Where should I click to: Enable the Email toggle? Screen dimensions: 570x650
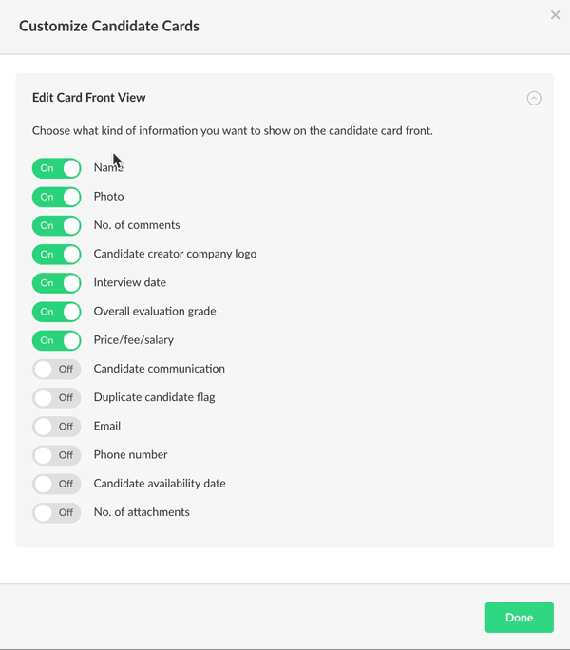57,427
